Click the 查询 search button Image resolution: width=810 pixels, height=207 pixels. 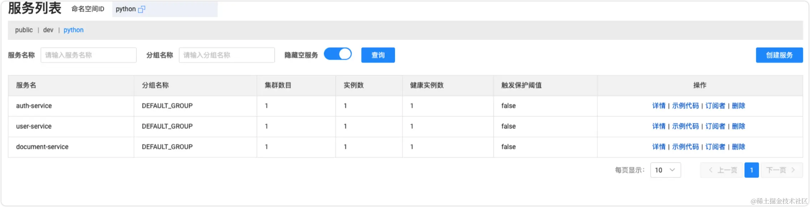point(378,55)
